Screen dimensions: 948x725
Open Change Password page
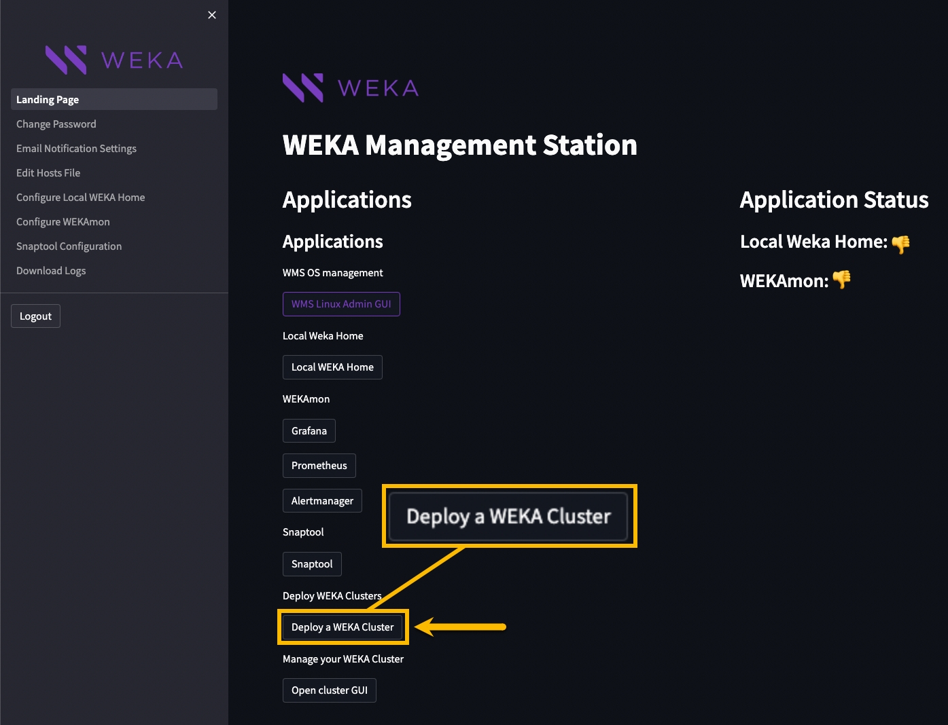coord(56,124)
